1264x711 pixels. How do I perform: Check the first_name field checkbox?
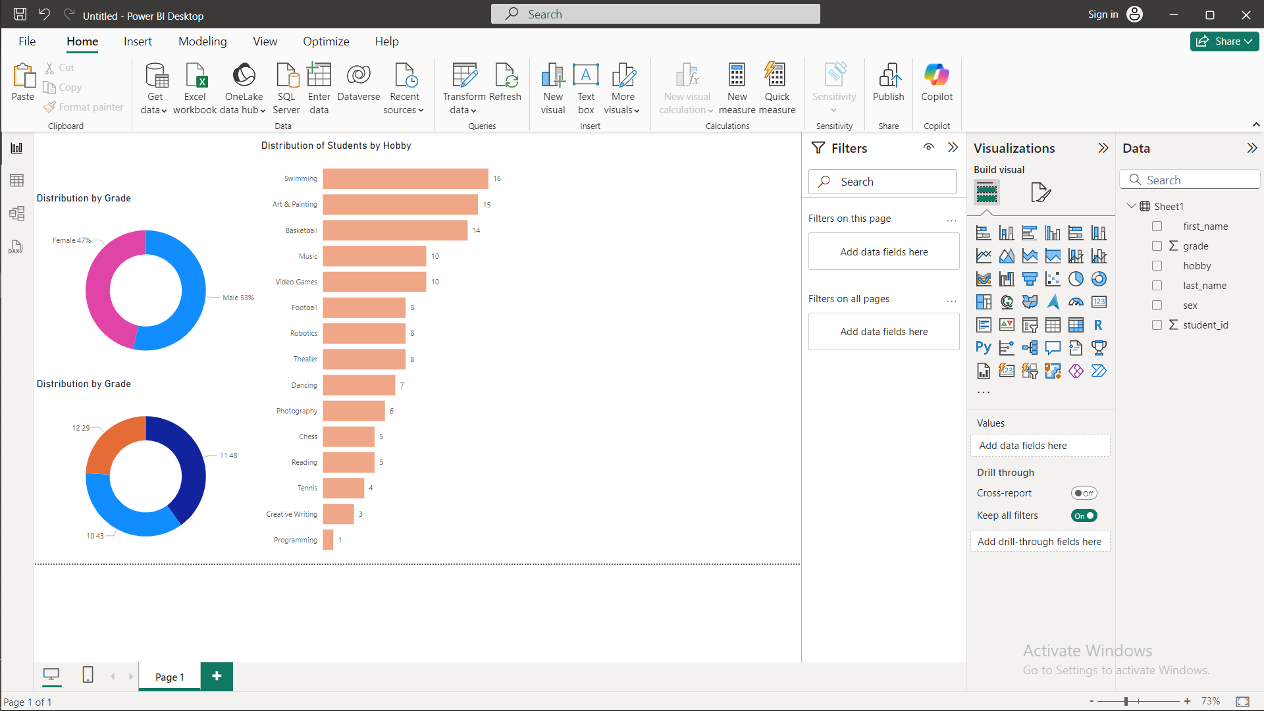click(x=1157, y=226)
